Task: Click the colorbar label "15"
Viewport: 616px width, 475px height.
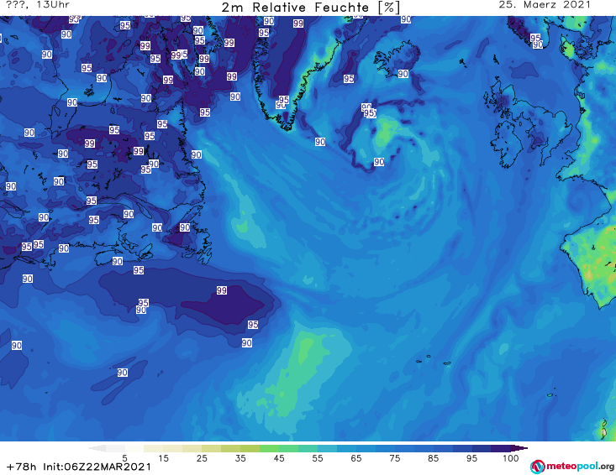Action: (163, 457)
